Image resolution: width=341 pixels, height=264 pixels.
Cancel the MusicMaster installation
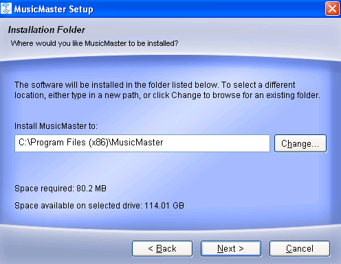coord(300,248)
